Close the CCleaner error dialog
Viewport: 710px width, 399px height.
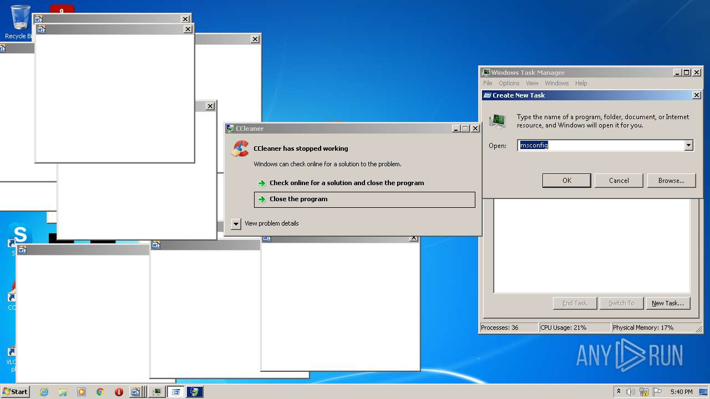(x=475, y=129)
